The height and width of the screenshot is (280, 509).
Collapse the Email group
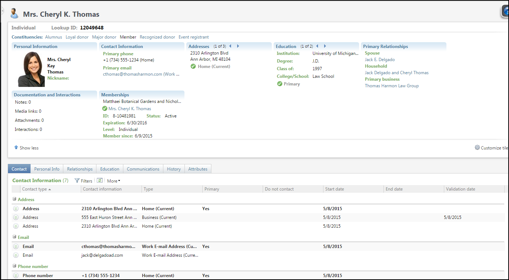click(15, 237)
